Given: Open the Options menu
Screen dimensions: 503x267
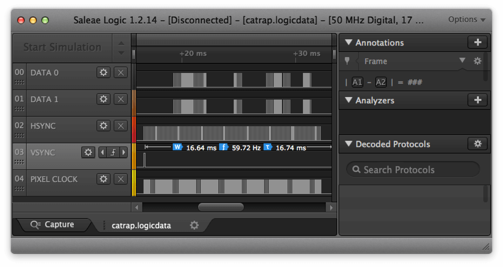Looking at the screenshot, I should click(467, 20).
